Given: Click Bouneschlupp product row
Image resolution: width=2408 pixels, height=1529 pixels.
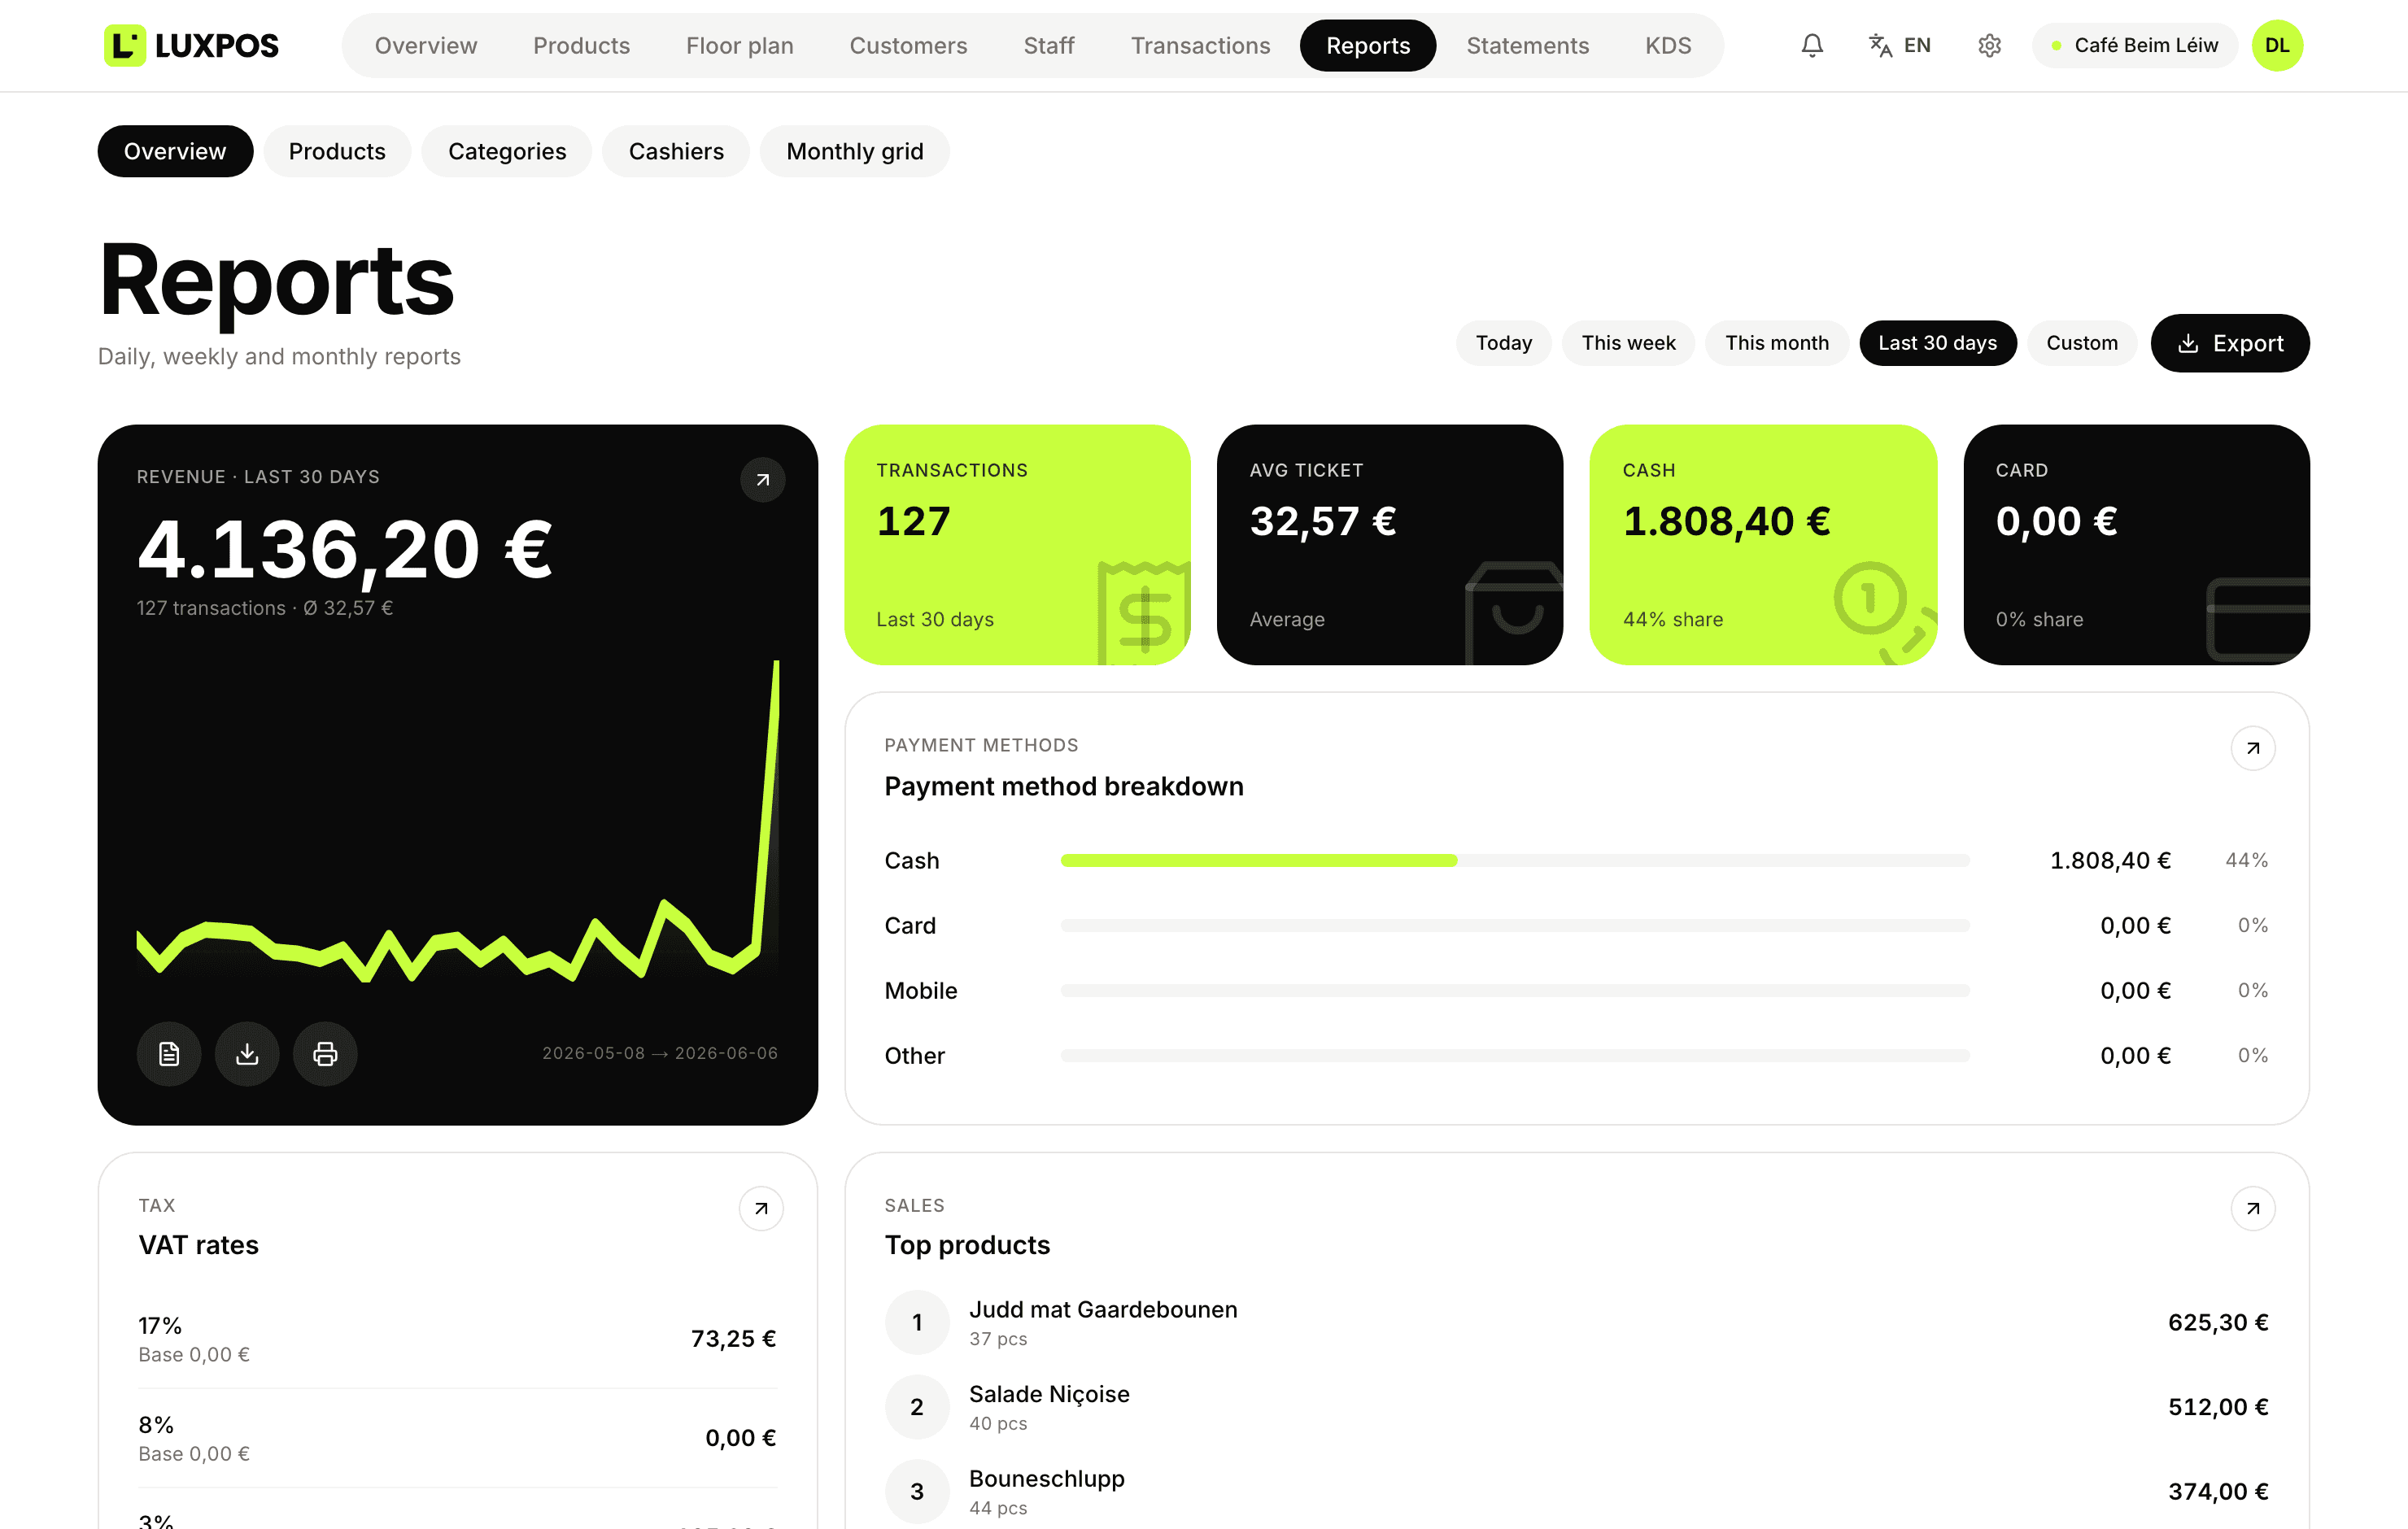Looking at the screenshot, I should (x=1577, y=1491).
